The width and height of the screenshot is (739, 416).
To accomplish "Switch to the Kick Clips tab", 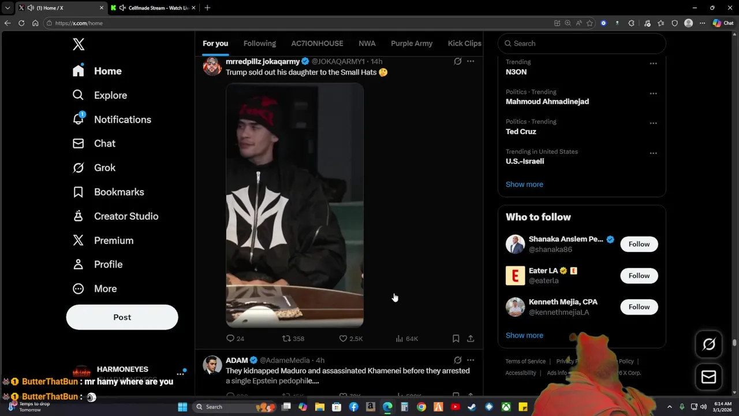I will (x=464, y=43).
